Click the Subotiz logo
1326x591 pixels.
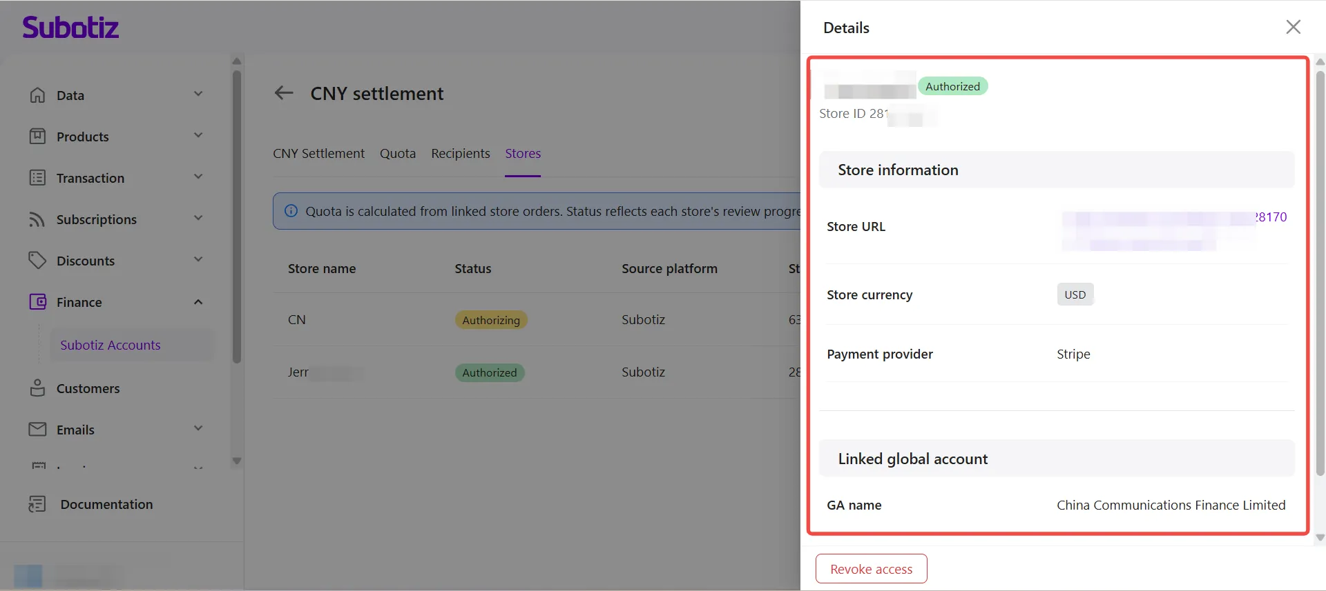point(70,28)
